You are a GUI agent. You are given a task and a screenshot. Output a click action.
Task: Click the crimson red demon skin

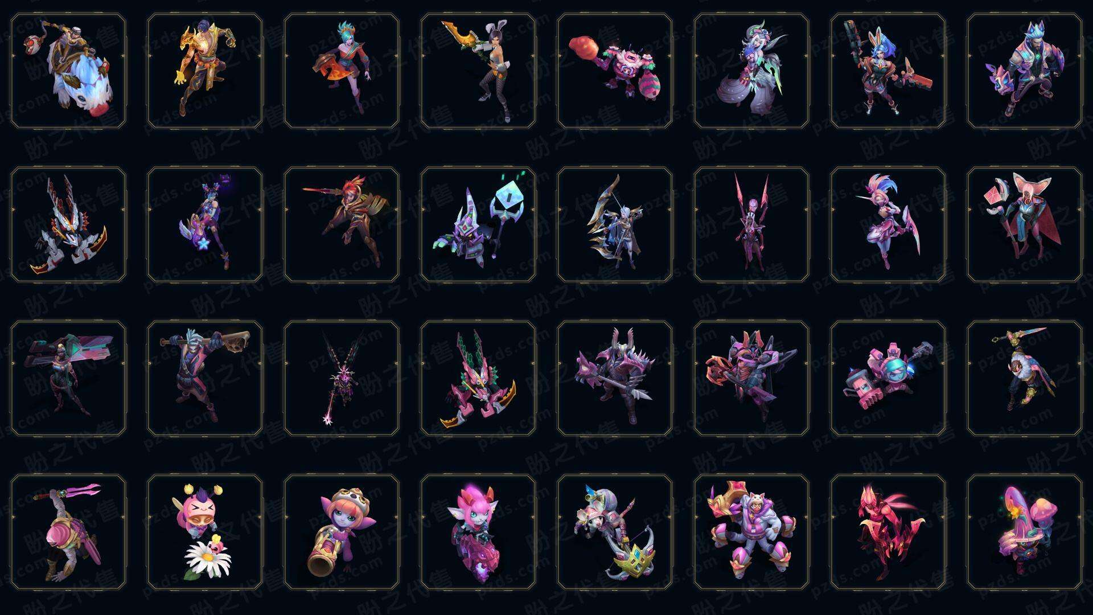coord(888,532)
